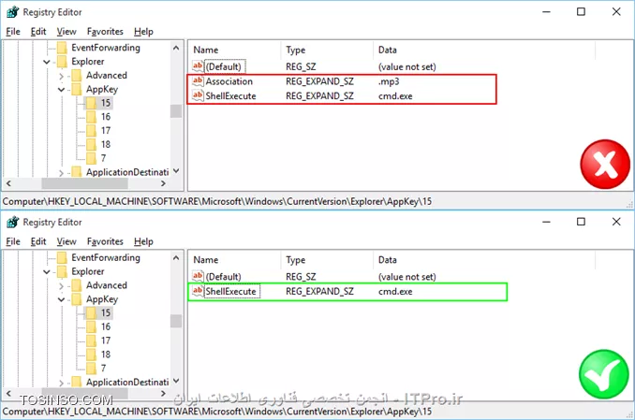Expand ApplicationDestinati key in top window
The height and width of the screenshot is (420, 635).
[x=61, y=173]
